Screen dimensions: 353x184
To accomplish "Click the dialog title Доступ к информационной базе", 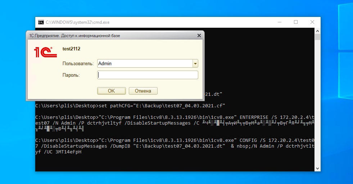I will point(91,36).
